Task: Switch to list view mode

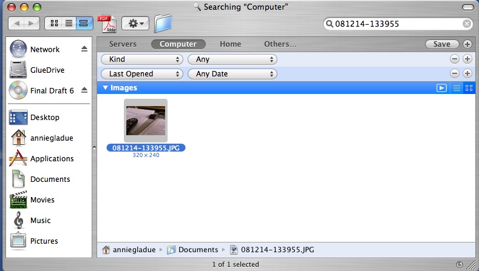Action: point(69,24)
